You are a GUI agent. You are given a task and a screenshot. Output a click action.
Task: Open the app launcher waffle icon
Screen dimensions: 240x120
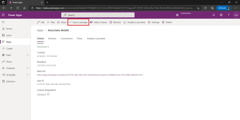coord(3,15)
